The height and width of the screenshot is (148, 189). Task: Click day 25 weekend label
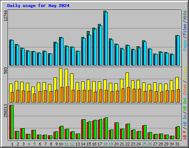pos(144,144)
